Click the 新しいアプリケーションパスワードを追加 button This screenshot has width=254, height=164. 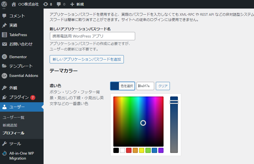click(x=87, y=59)
